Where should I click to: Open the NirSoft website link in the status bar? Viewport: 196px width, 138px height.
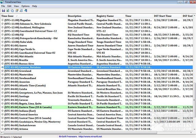tap(90, 136)
